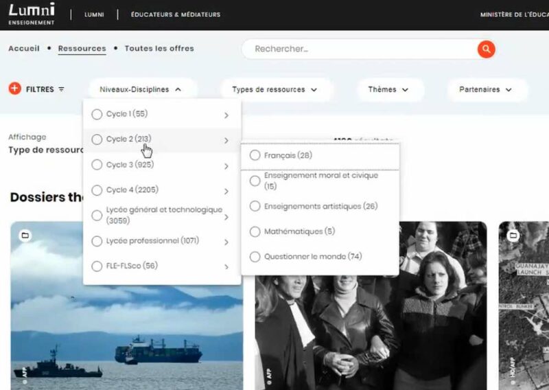549x390 pixels.
Task: Click folder icon on the ships thumbnail
Action: (25, 236)
